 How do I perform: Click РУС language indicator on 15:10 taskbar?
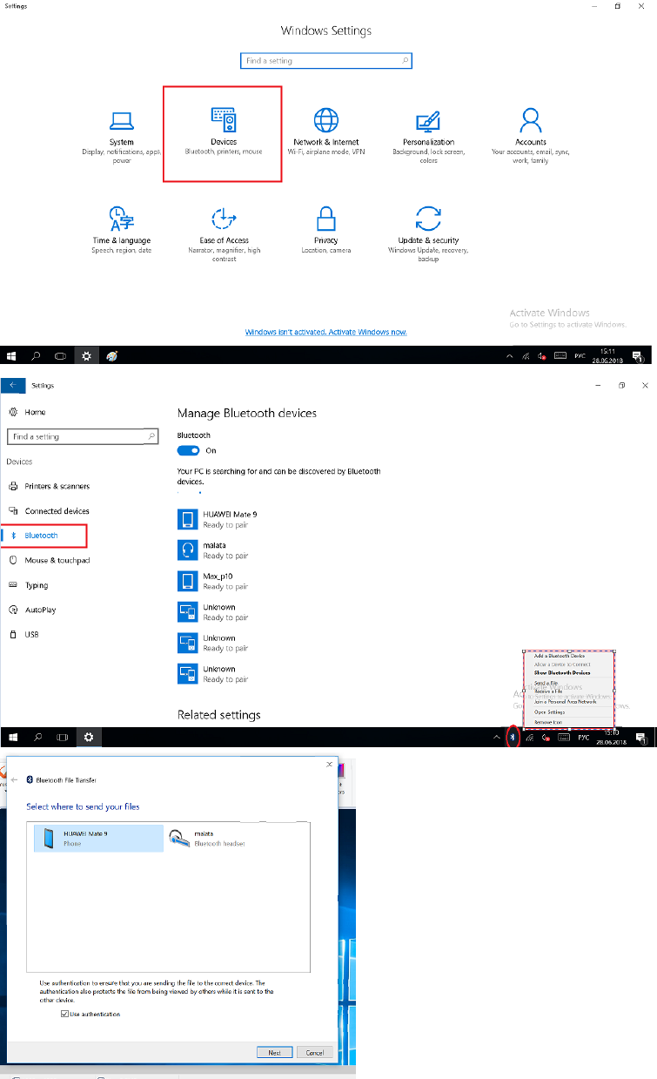point(584,738)
